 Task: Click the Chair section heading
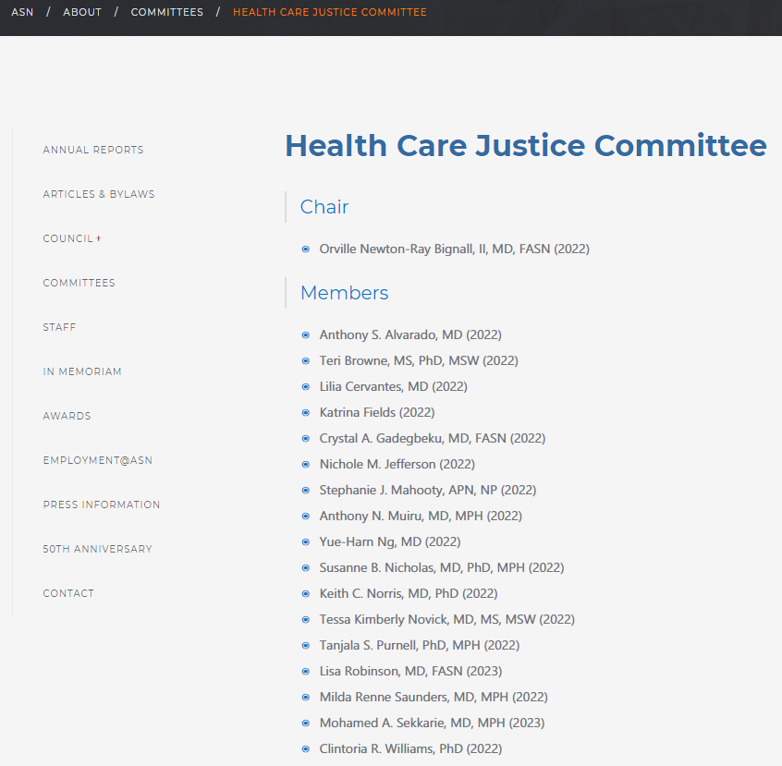point(324,207)
